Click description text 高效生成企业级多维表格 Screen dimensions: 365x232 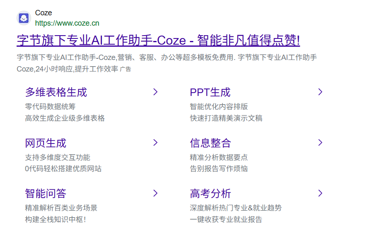tap(65, 118)
